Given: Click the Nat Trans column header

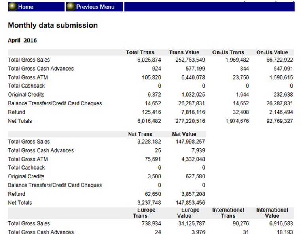Looking at the screenshot, I should tap(140, 134).
